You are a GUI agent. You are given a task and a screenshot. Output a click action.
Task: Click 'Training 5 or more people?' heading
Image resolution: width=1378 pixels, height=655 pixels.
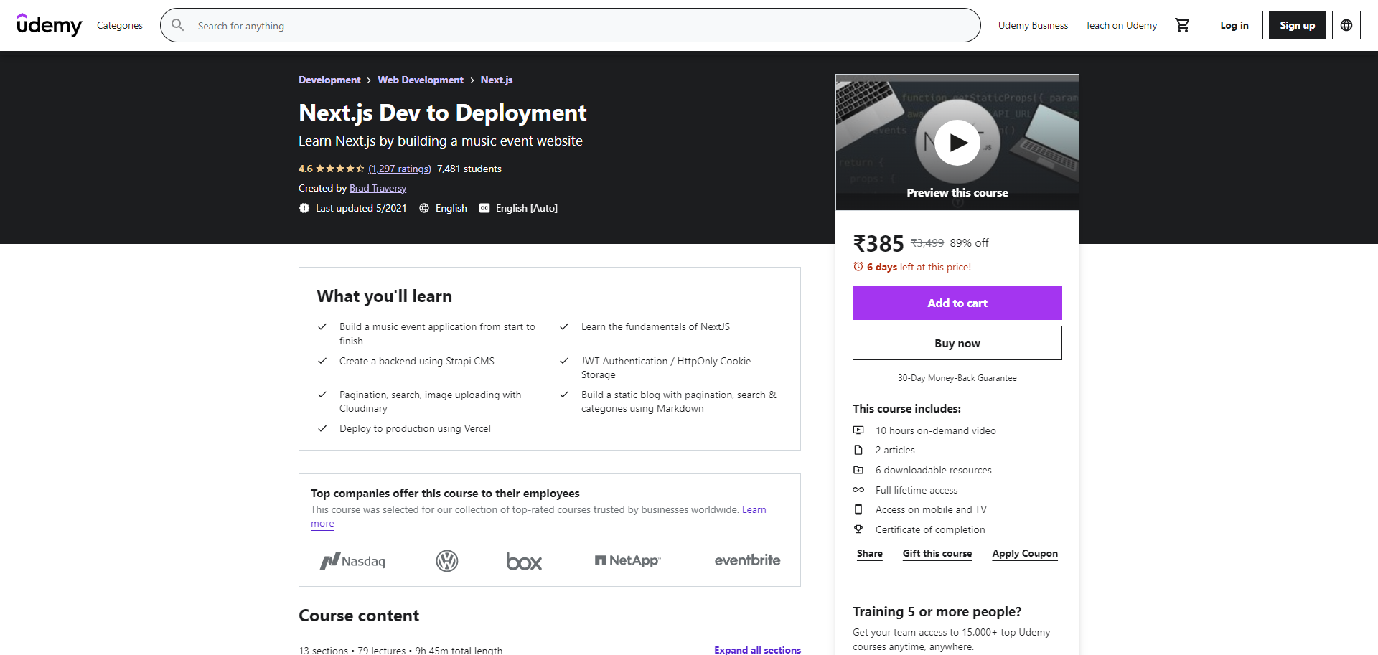(x=937, y=611)
